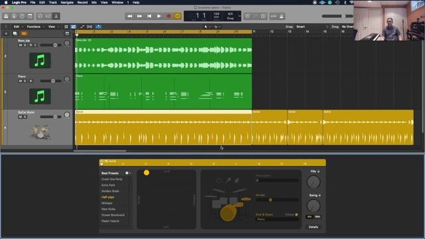Start playback with Play button
This screenshot has width=425, height=239.
click(x=159, y=16)
